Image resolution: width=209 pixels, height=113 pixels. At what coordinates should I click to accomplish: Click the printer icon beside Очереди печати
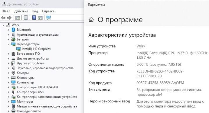coord(13,111)
